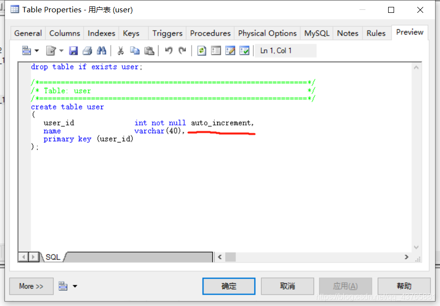Undo the last edit
Image resolution: width=440 pixels, height=306 pixels.
coord(169,51)
